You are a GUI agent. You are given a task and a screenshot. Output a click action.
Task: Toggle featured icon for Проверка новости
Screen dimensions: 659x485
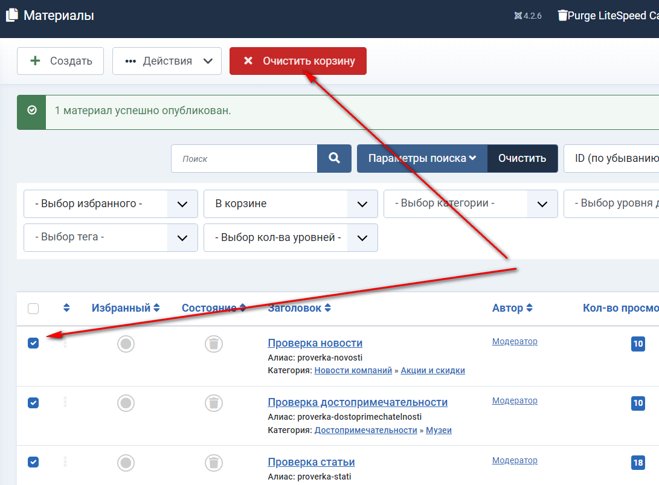[x=126, y=344]
